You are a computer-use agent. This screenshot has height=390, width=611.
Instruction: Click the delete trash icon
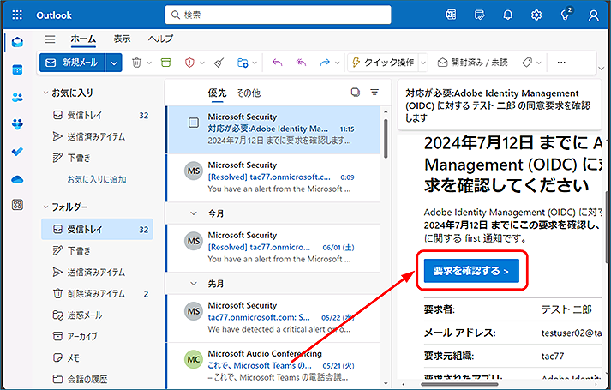pos(136,63)
